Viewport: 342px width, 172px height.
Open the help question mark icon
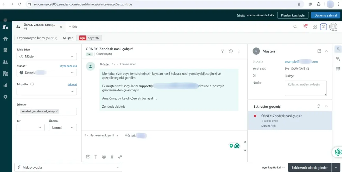click(x=324, y=27)
